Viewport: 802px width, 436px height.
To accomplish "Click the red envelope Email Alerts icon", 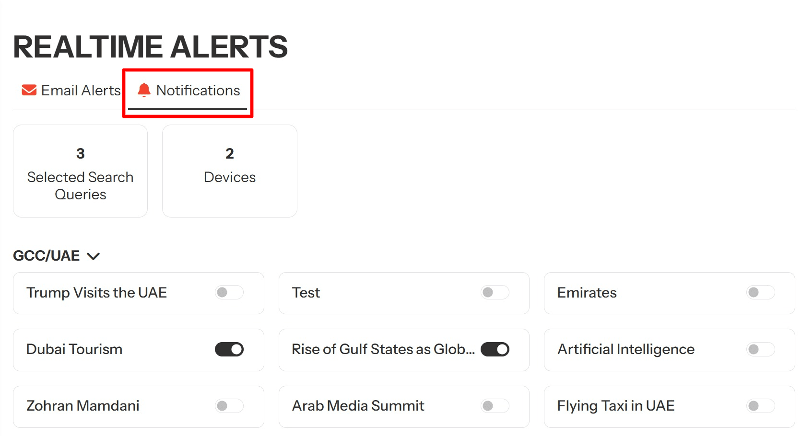I will point(29,90).
